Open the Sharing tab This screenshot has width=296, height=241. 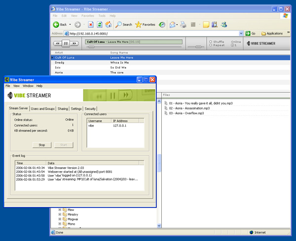(63, 108)
